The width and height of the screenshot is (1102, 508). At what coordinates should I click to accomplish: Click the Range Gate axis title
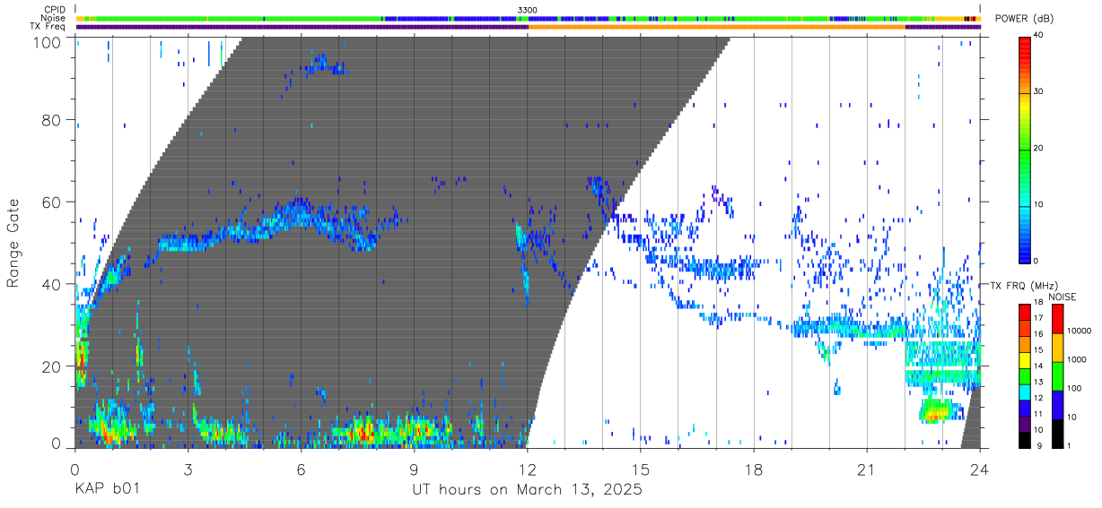point(14,243)
